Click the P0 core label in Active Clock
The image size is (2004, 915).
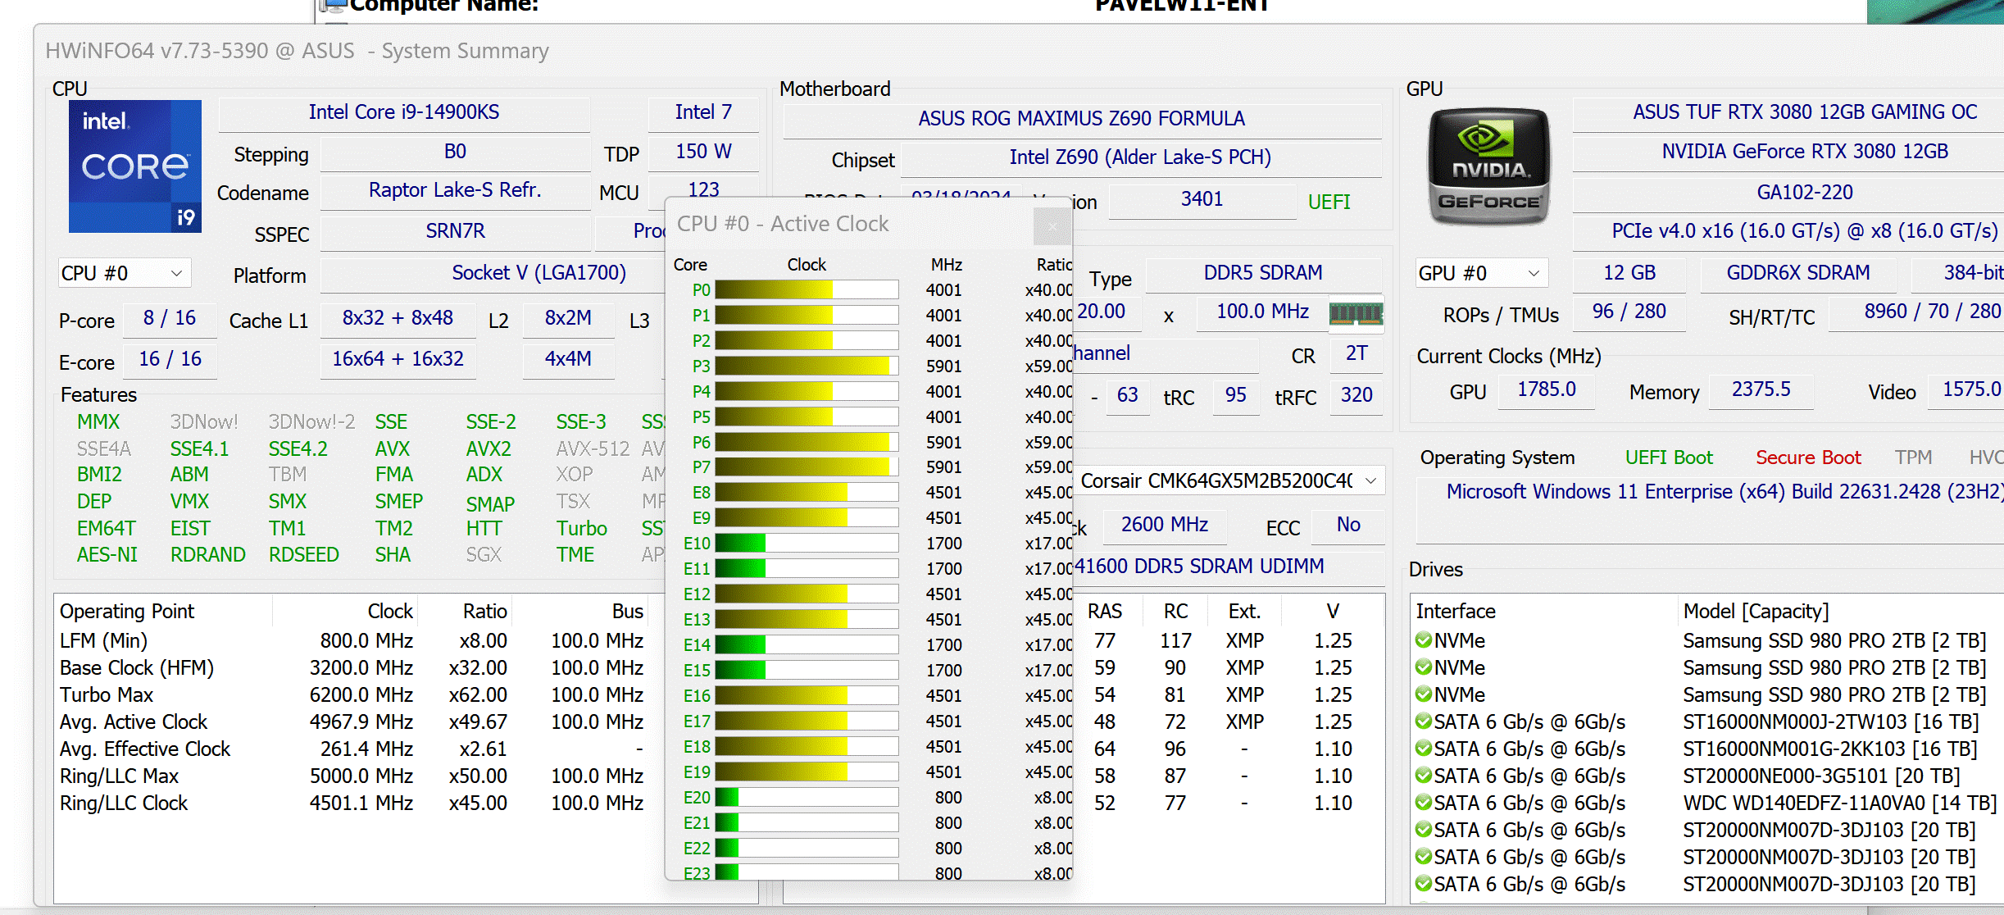(702, 290)
